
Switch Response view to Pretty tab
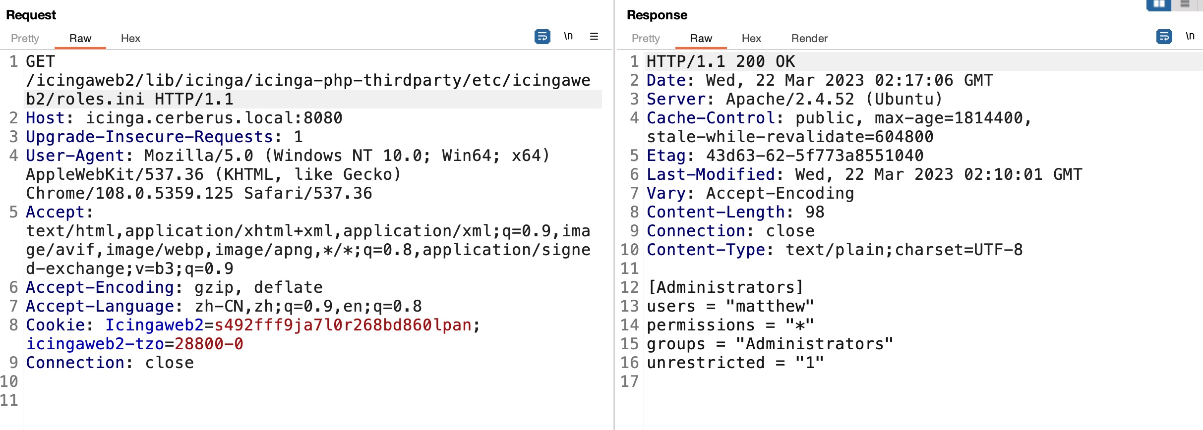coord(646,38)
